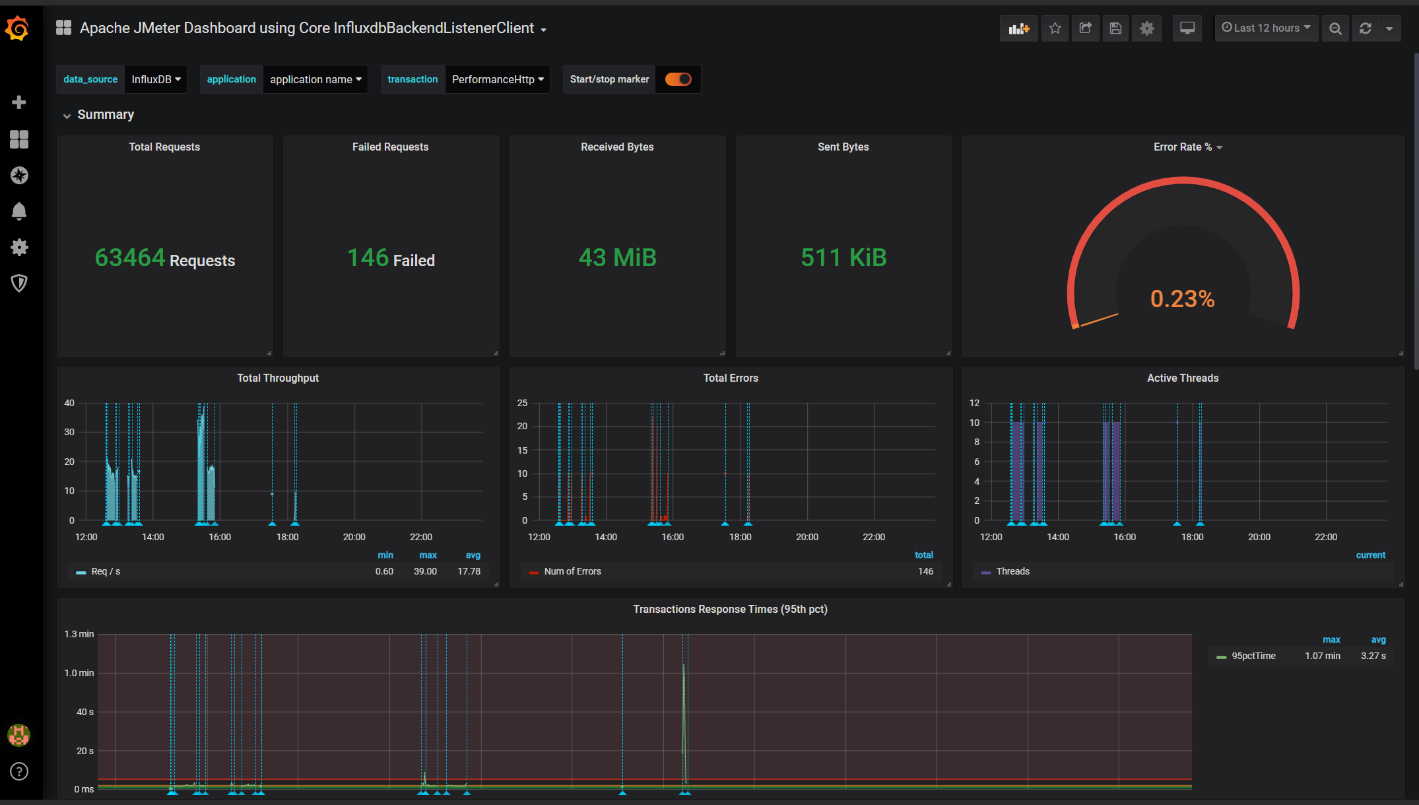Open the Help question mark icon
The width and height of the screenshot is (1419, 805).
click(19, 771)
